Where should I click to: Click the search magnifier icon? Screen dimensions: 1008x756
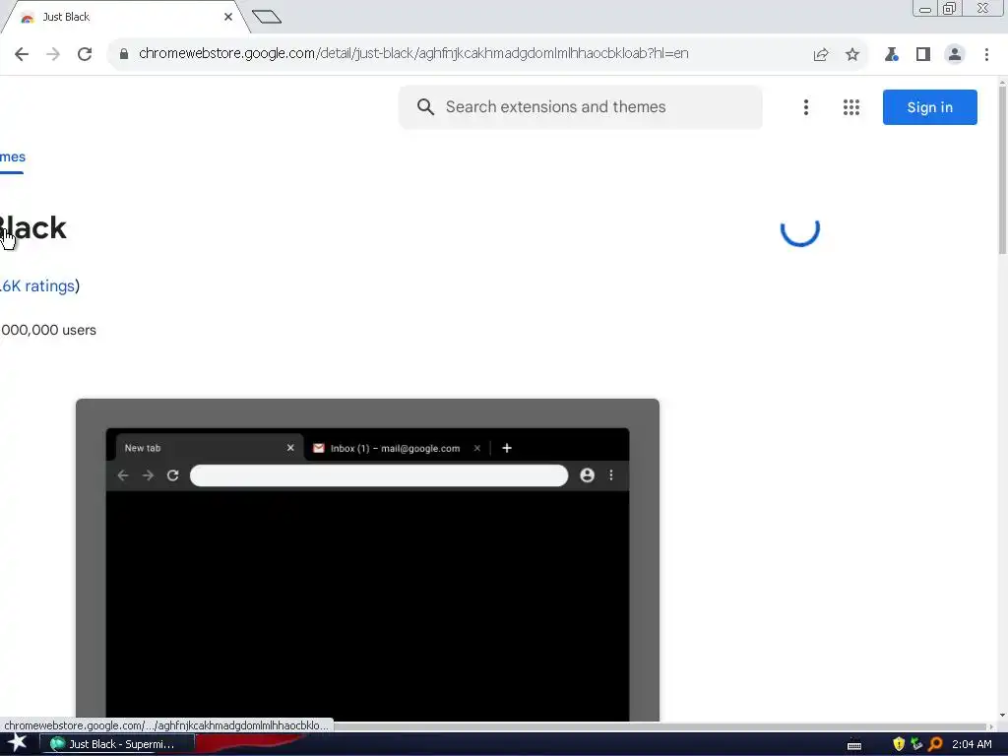(425, 106)
